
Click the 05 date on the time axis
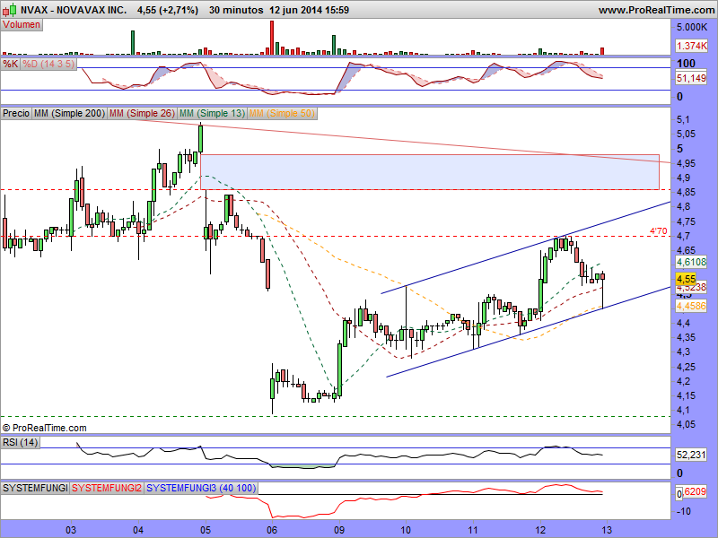(x=206, y=530)
